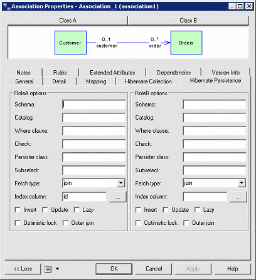Open the arrow next to the properties menu icon
Screen dimensions: 256x280
tap(57, 269)
